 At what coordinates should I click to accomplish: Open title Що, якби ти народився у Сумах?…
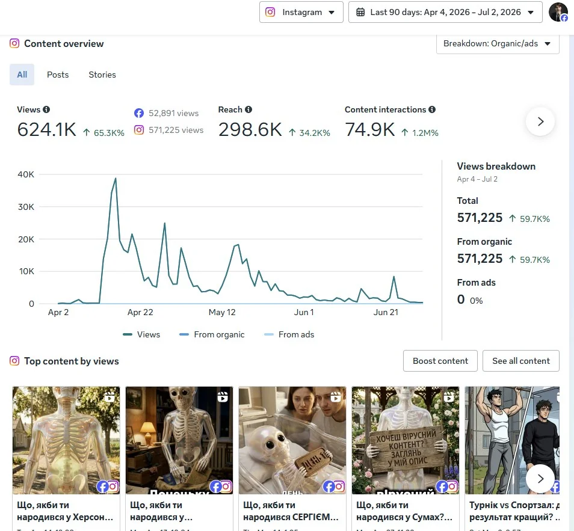point(404,511)
